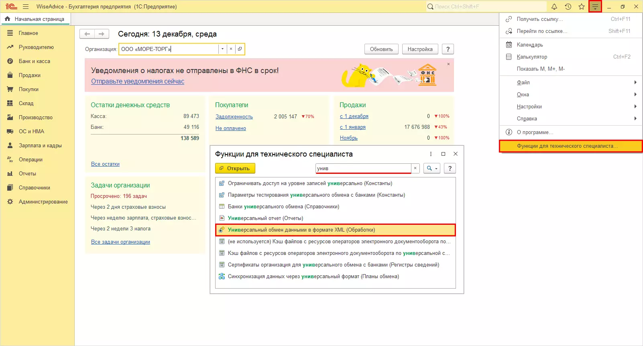Open the service and settings menu icon
This screenshot has height=346, width=643.
pyautogui.click(x=595, y=6)
